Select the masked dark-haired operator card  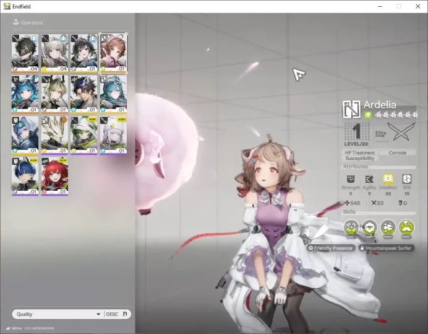pos(25,53)
